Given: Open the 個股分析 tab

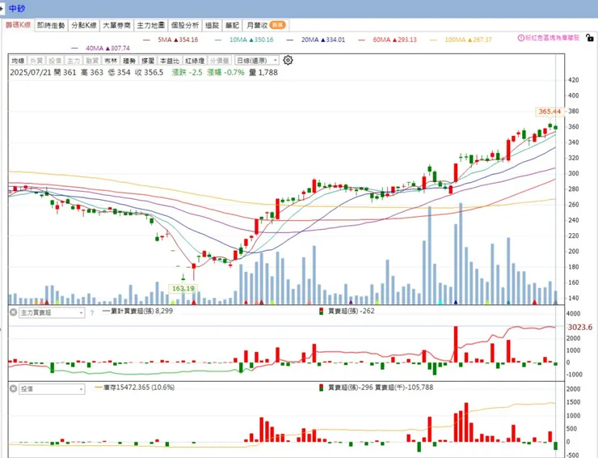Looking at the screenshot, I should point(184,25).
